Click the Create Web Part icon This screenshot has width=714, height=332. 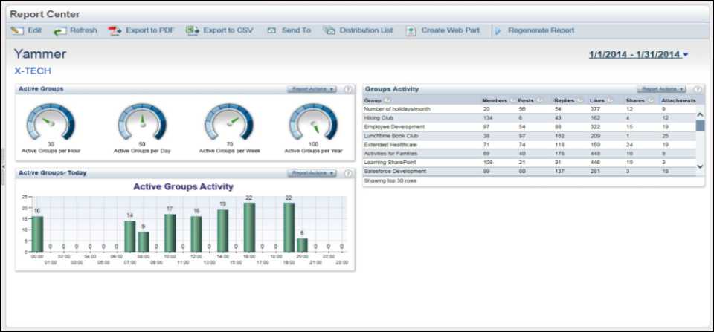pyautogui.click(x=411, y=30)
